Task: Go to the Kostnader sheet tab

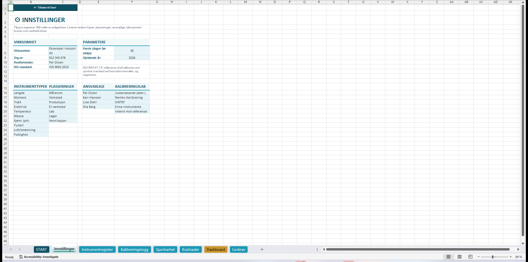Action: tap(191, 249)
